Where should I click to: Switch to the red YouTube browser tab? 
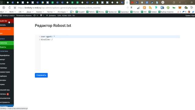132,2
